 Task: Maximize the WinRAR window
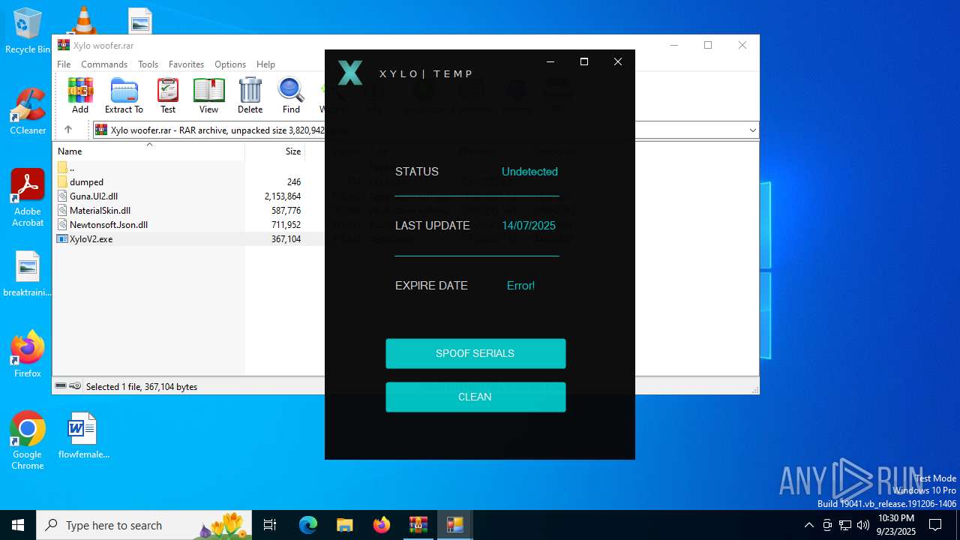click(707, 45)
